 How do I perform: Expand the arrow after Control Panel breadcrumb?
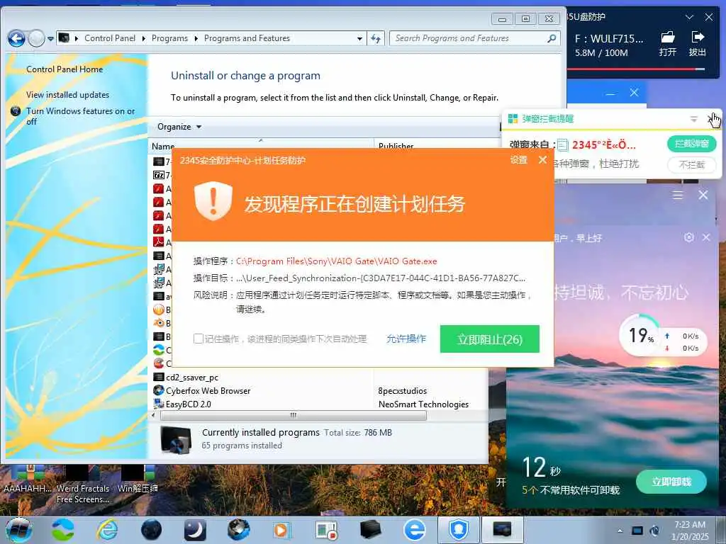click(x=143, y=38)
